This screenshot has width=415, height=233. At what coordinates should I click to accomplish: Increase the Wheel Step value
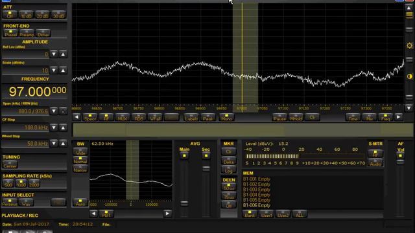63,144
